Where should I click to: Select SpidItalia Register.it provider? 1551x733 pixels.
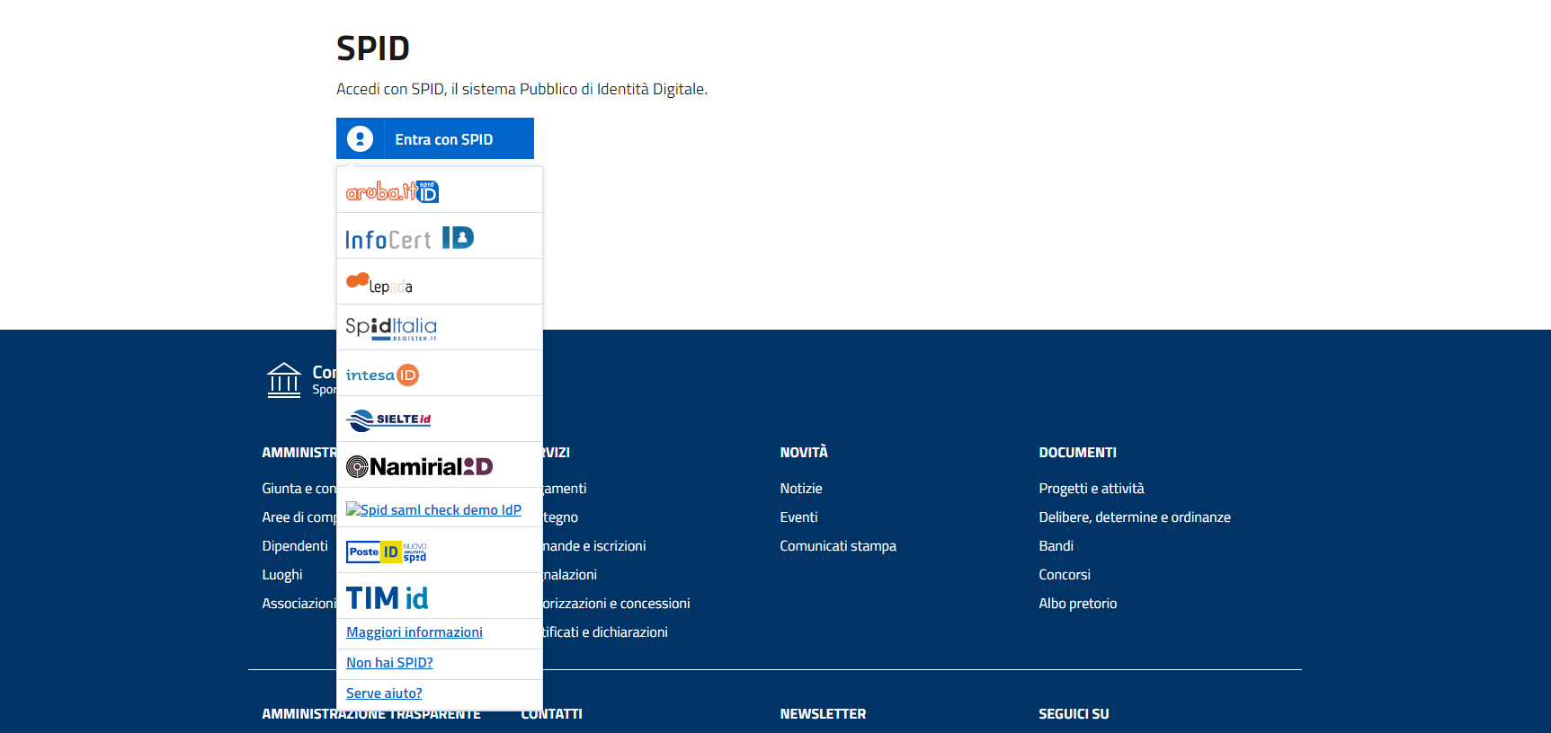[391, 328]
